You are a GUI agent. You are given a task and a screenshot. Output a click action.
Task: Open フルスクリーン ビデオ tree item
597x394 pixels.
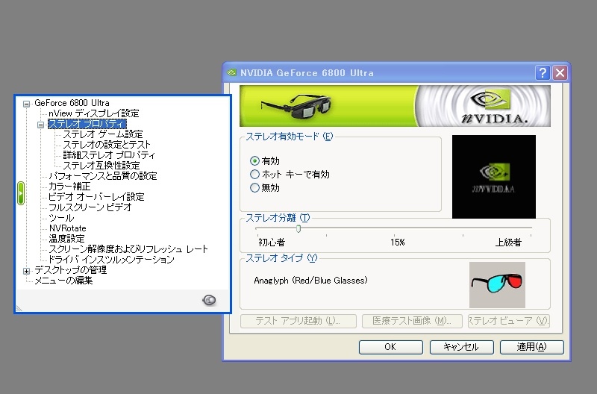tap(90, 207)
